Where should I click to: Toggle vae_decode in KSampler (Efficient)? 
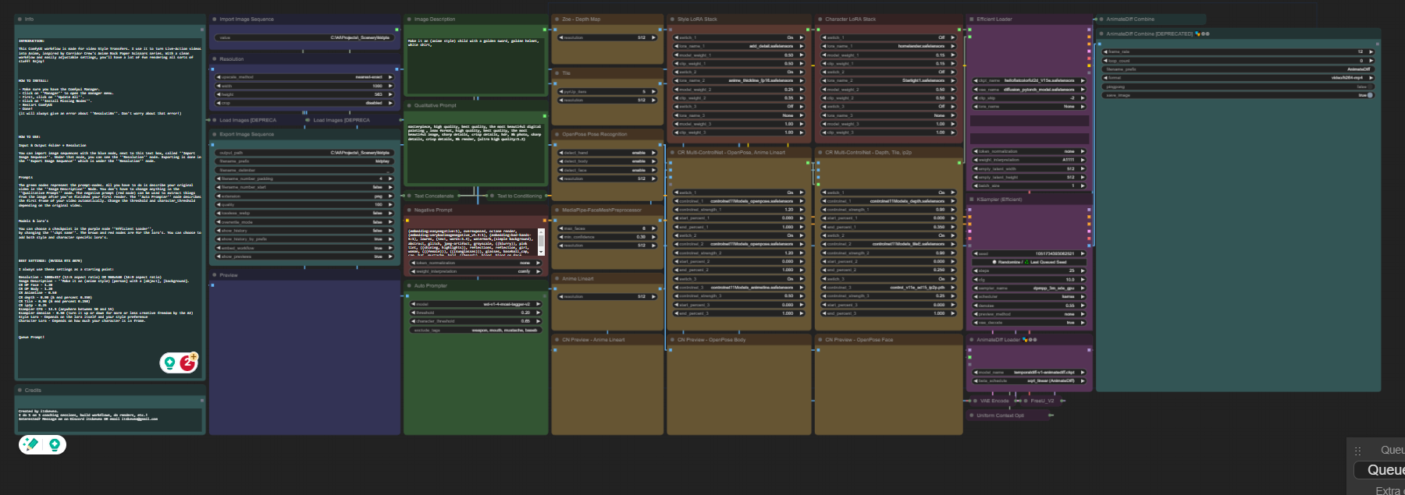click(1030, 323)
